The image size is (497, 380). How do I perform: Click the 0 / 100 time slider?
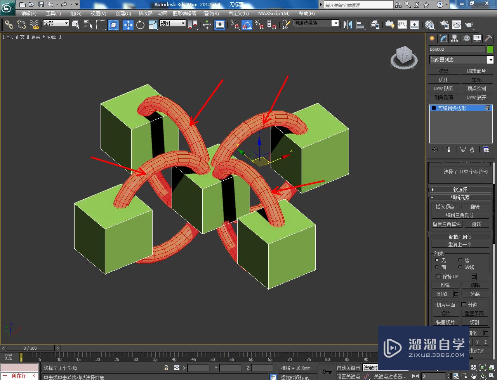pyautogui.click(x=30, y=348)
